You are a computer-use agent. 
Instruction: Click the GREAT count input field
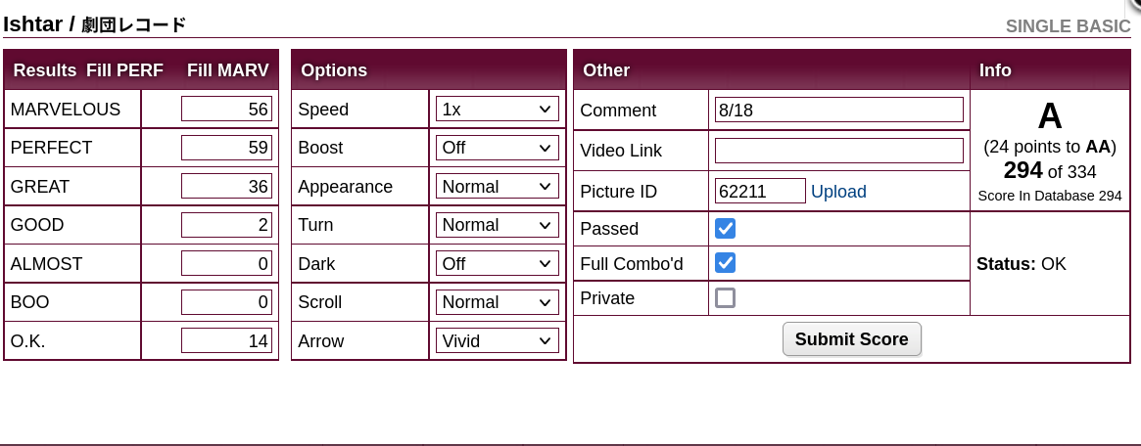[x=226, y=186]
